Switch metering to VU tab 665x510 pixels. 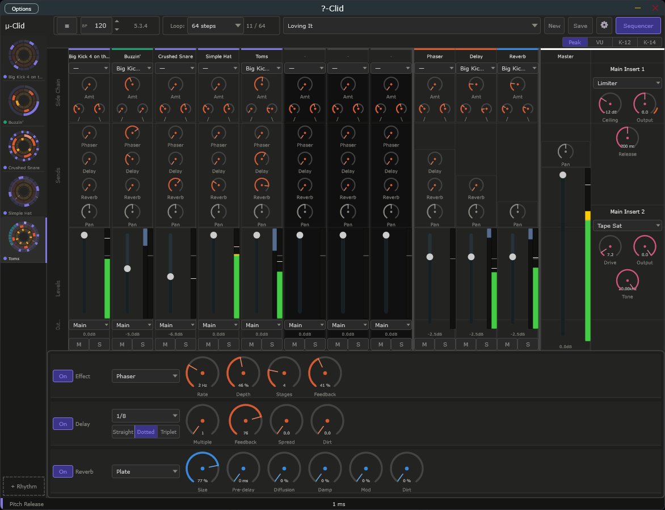click(x=599, y=42)
